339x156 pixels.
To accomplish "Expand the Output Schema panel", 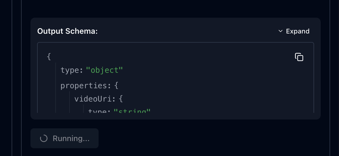I will pos(294,31).
